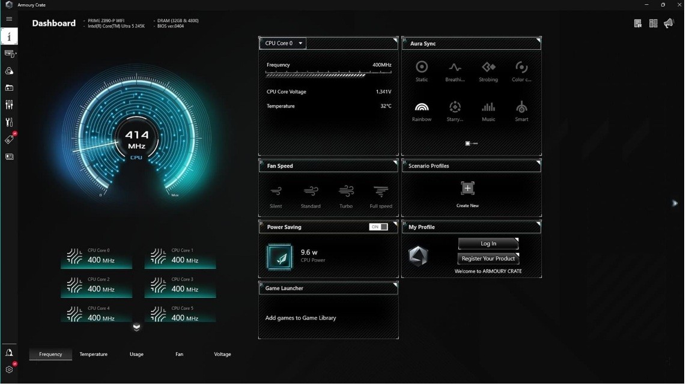The height and width of the screenshot is (389, 692).
Task: Open the Tools wrench icon in sidebar
Action: [9, 122]
